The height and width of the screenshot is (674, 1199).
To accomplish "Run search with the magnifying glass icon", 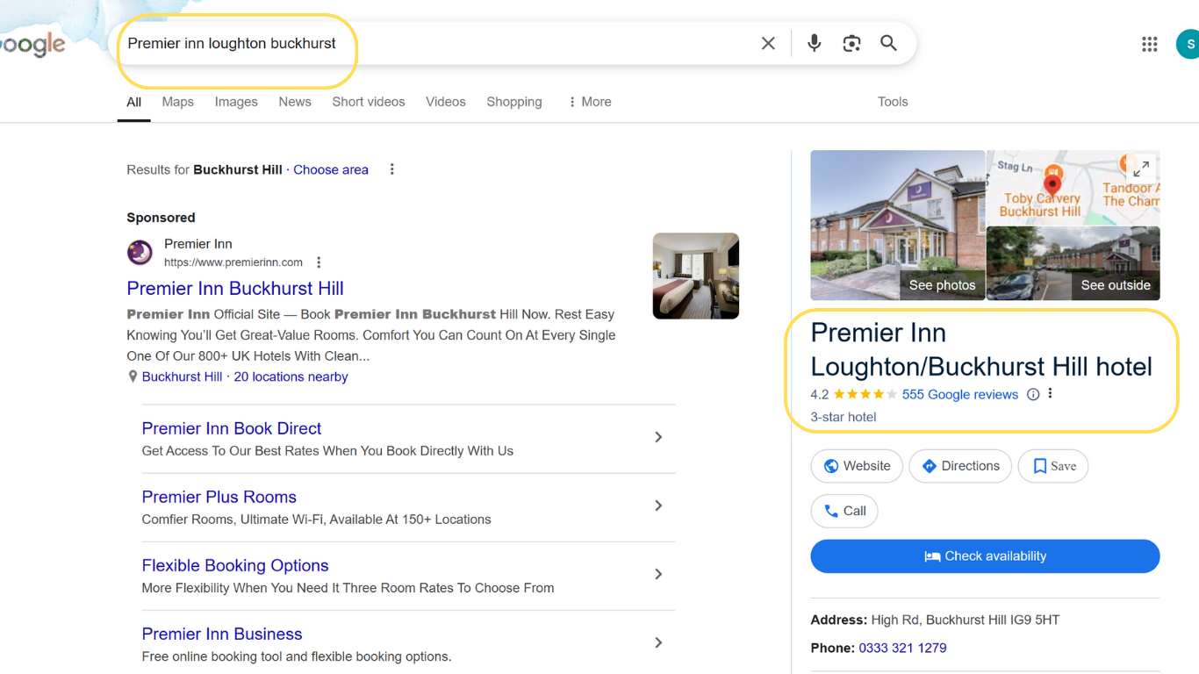I will 888,43.
